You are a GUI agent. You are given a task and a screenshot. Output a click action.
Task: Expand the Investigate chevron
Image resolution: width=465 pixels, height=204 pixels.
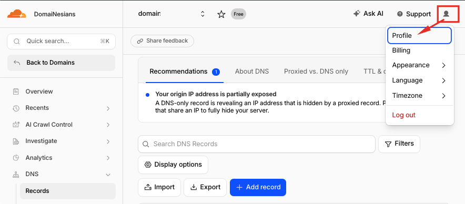coord(108,142)
